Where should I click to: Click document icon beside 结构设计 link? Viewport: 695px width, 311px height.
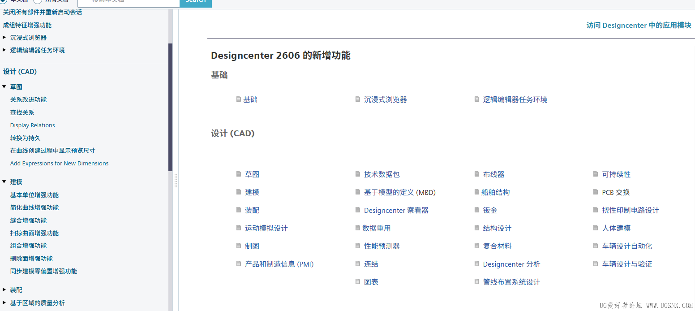pyautogui.click(x=477, y=228)
